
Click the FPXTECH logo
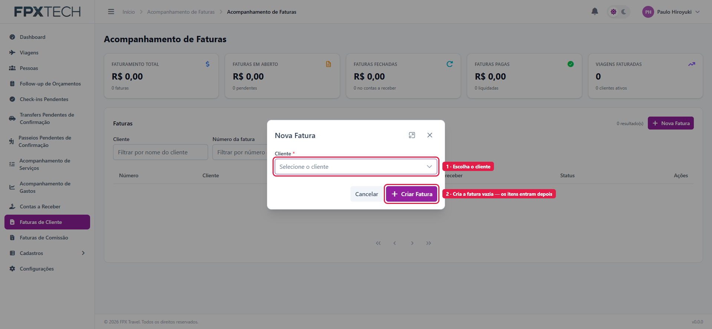[x=47, y=12]
